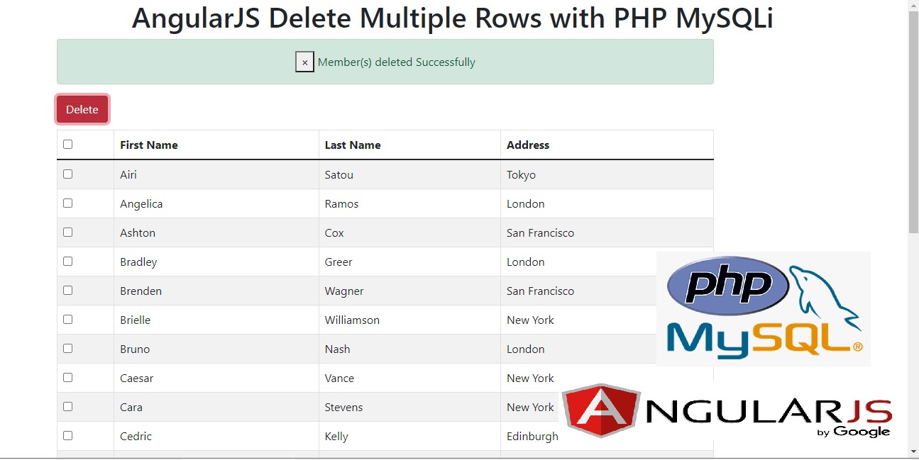The width and height of the screenshot is (919, 460).
Task: Click the 'Tokyo' address cell
Action: 607,174
